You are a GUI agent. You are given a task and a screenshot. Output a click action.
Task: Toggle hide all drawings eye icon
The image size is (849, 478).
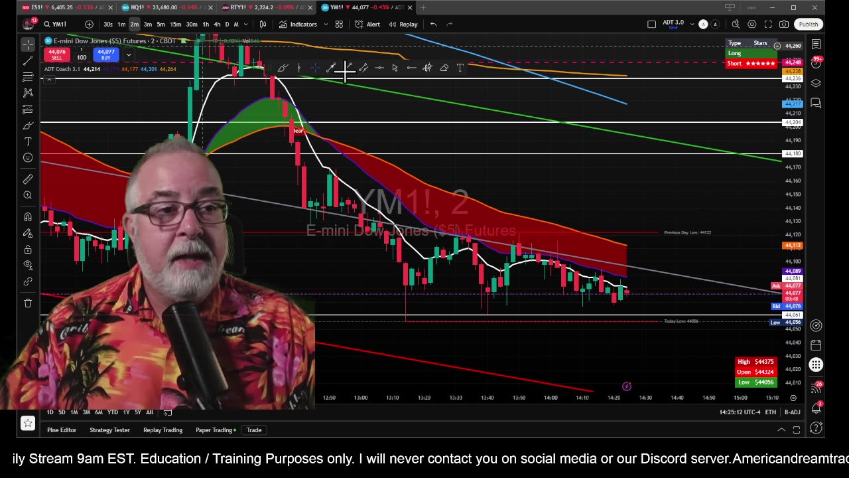pyautogui.click(x=28, y=265)
